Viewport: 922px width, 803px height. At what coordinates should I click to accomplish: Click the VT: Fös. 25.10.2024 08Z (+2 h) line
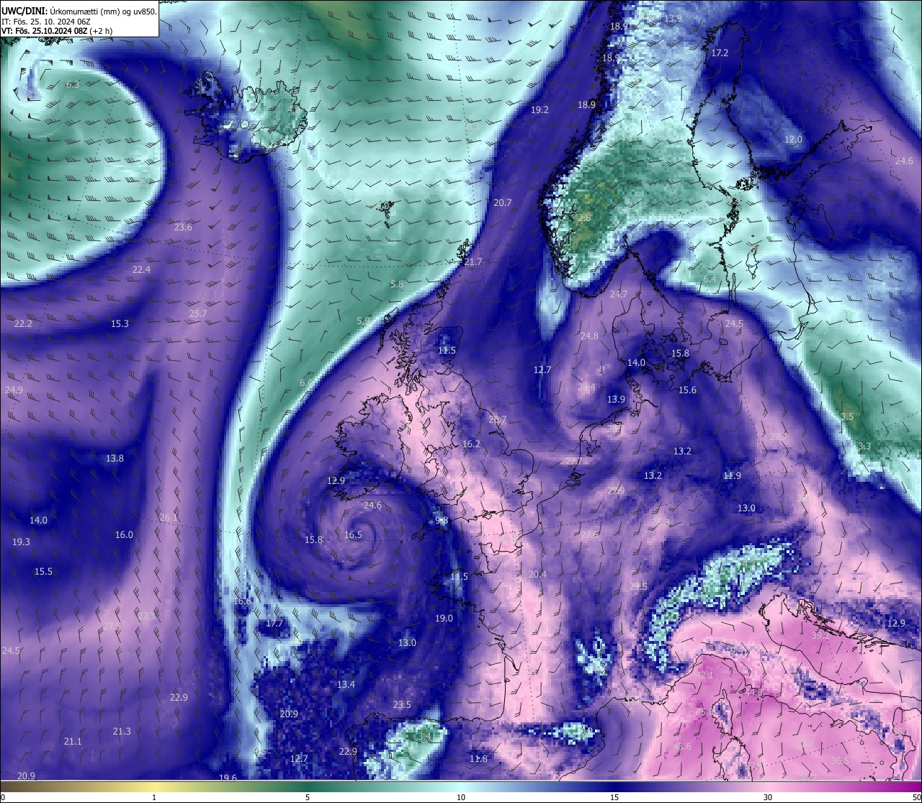pyautogui.click(x=56, y=31)
